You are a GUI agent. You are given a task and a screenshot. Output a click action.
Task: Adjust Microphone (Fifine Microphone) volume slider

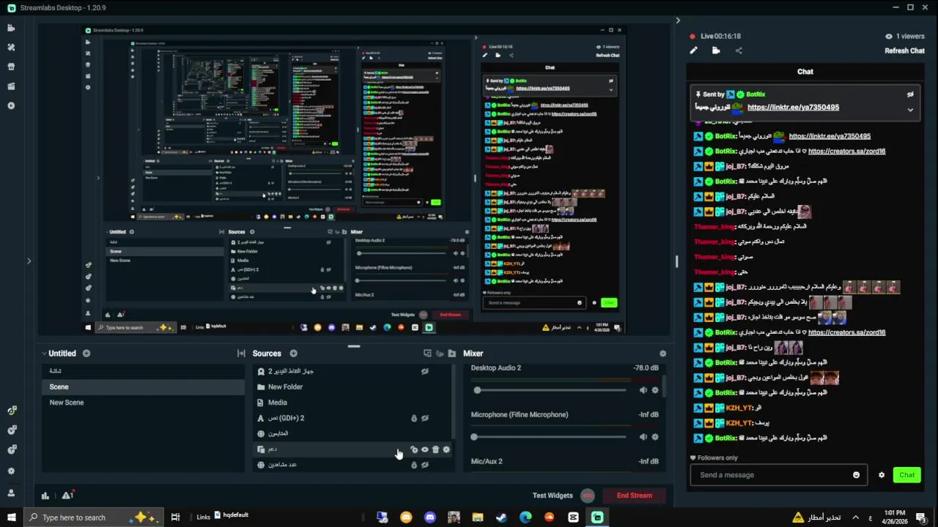[x=550, y=437]
